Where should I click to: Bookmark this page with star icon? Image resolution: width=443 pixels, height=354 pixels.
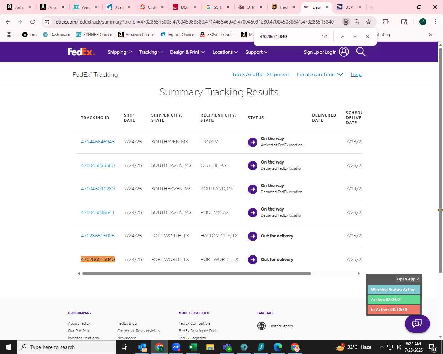pos(368,22)
